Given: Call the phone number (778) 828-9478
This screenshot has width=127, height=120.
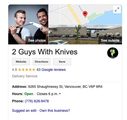Looking at the screenshot, I should point(37,101).
